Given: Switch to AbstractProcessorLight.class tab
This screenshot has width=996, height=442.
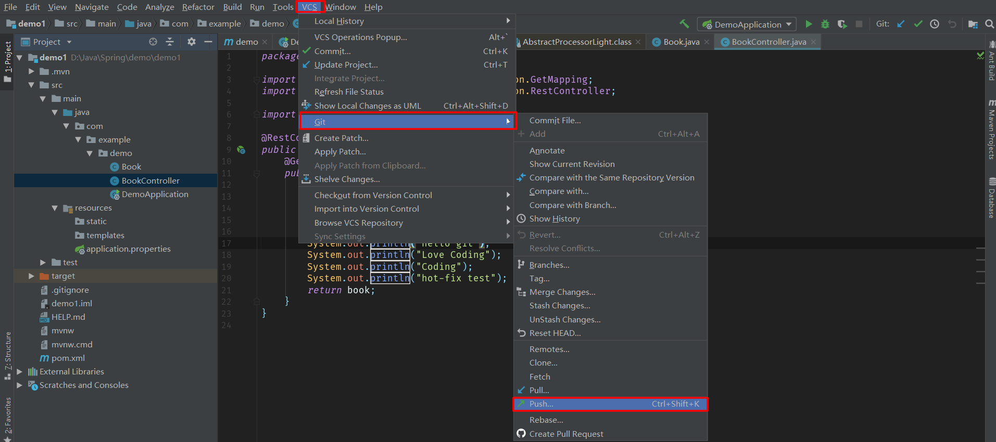Looking at the screenshot, I should click(576, 42).
